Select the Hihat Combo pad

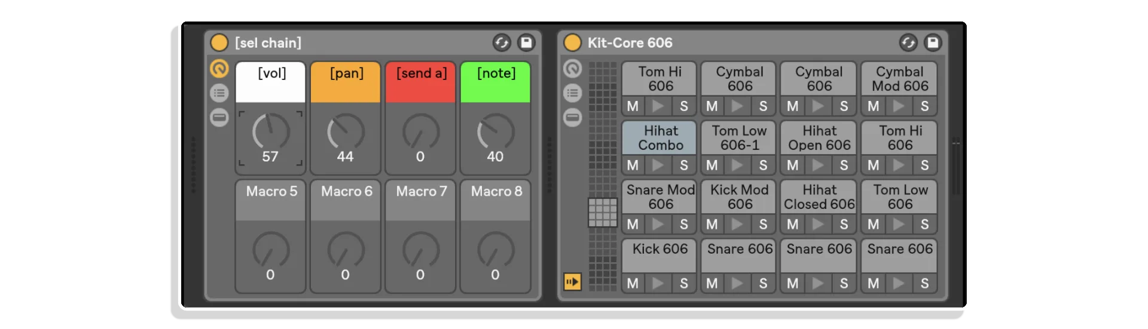660,138
